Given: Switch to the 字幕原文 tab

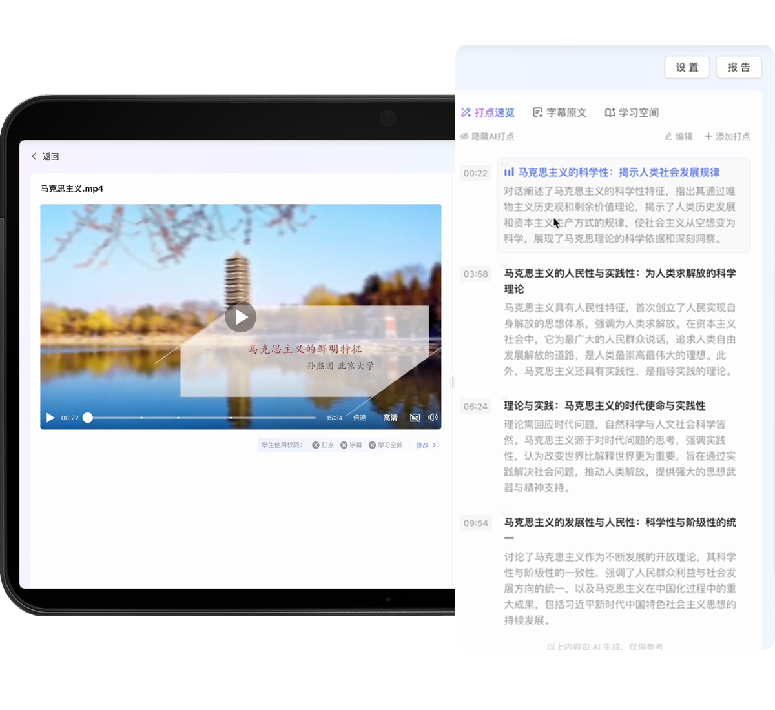Looking at the screenshot, I should click(559, 112).
